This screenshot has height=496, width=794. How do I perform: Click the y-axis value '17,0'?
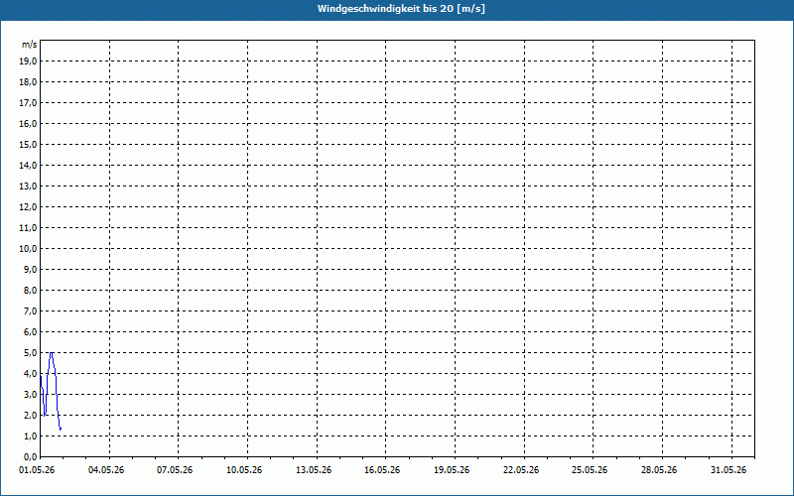(28, 103)
